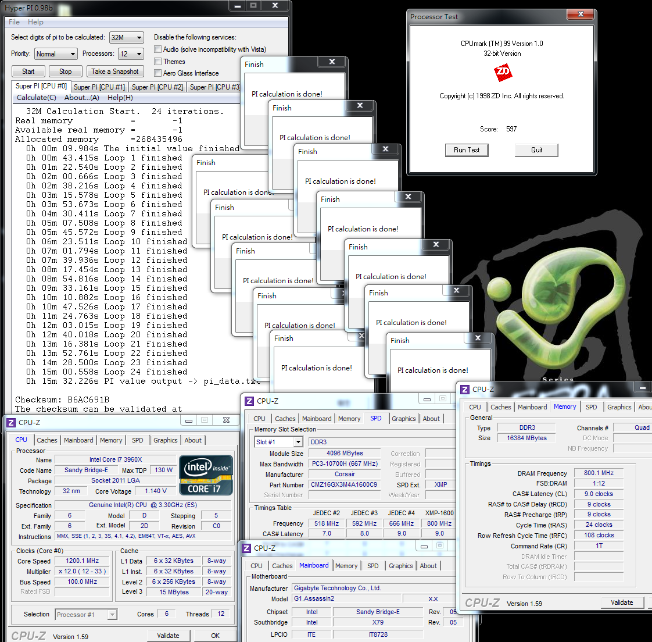The width and height of the screenshot is (652, 642).
Task: Enable the Audio service checkbox
Action: click(157, 49)
